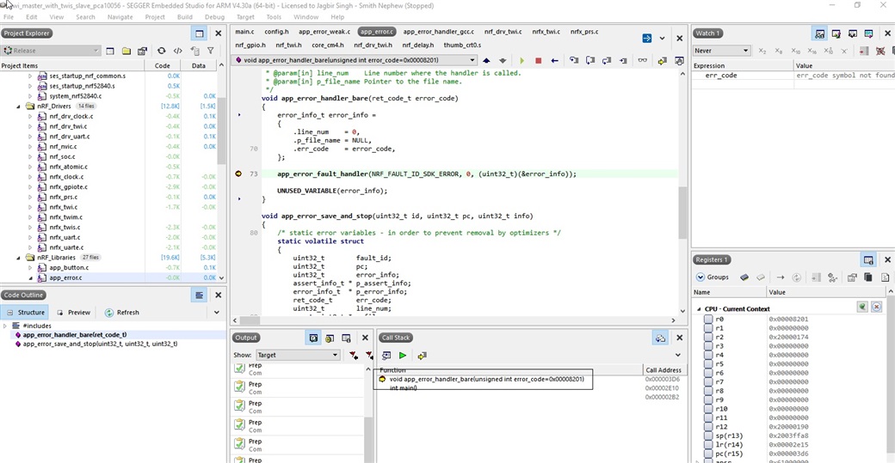Toggle the r0 register checkbox

(708, 320)
